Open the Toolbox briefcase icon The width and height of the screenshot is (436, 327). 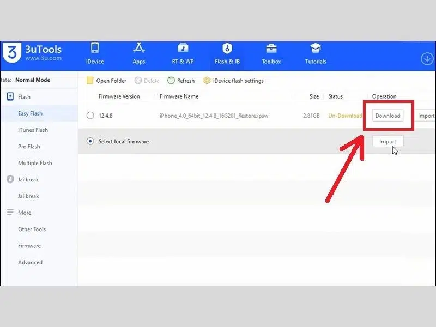271,49
